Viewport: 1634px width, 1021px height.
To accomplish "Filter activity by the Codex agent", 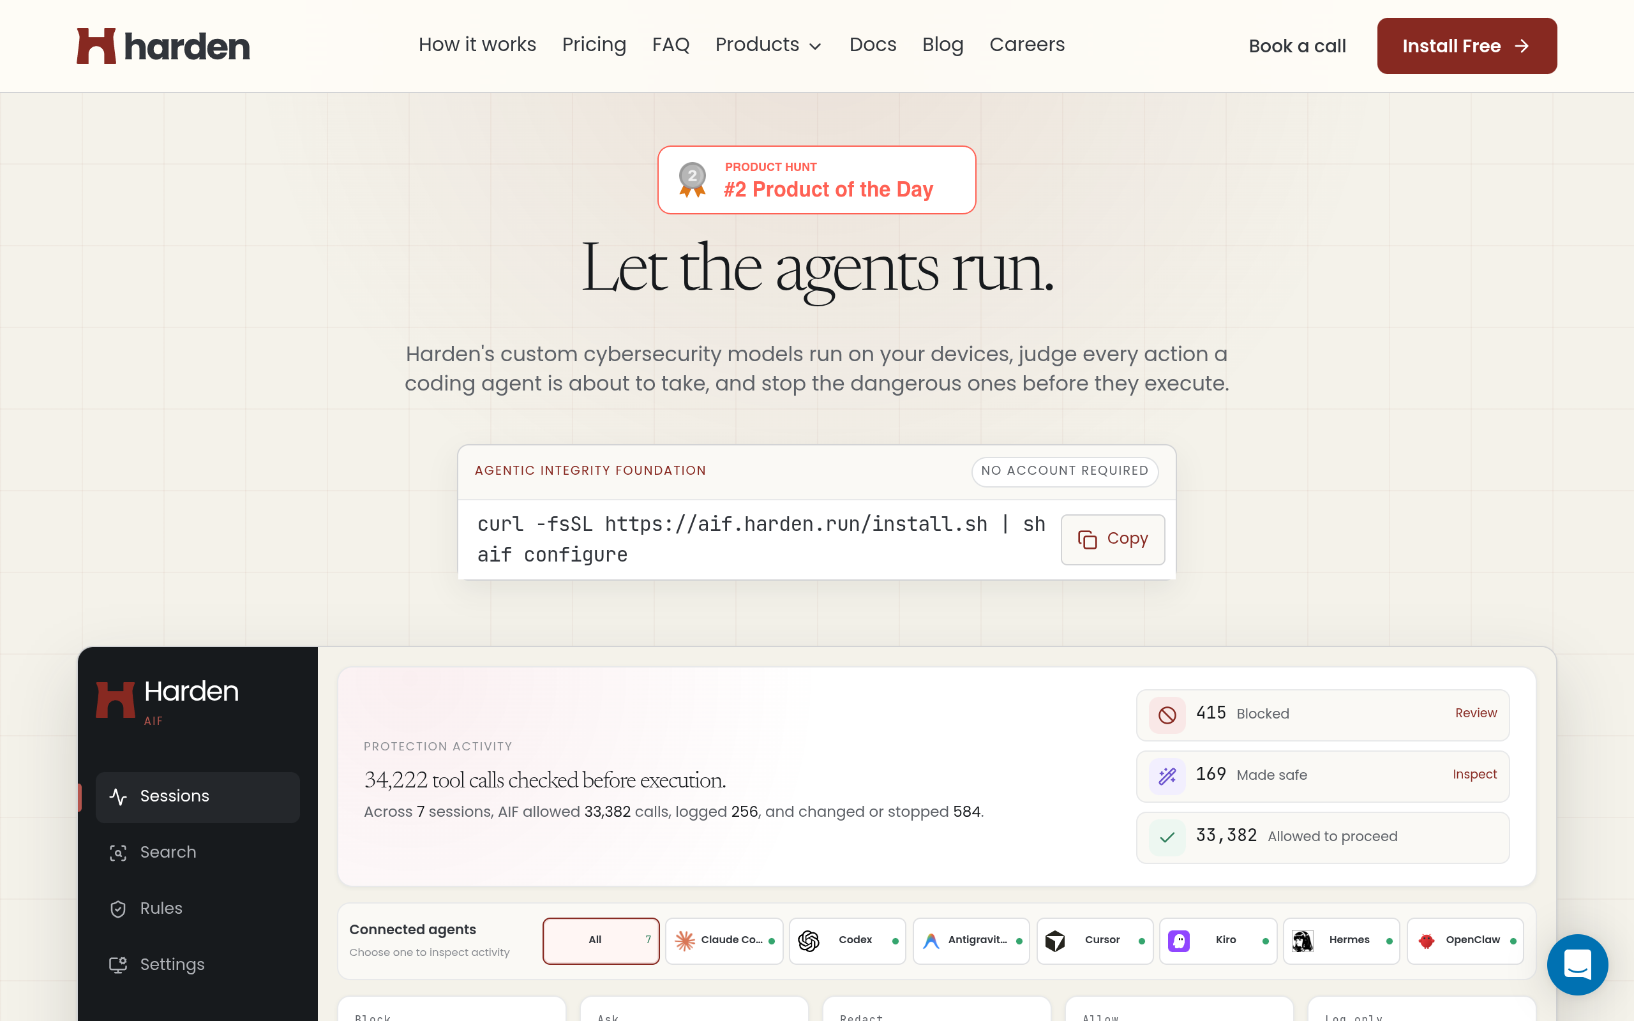I will point(848,941).
